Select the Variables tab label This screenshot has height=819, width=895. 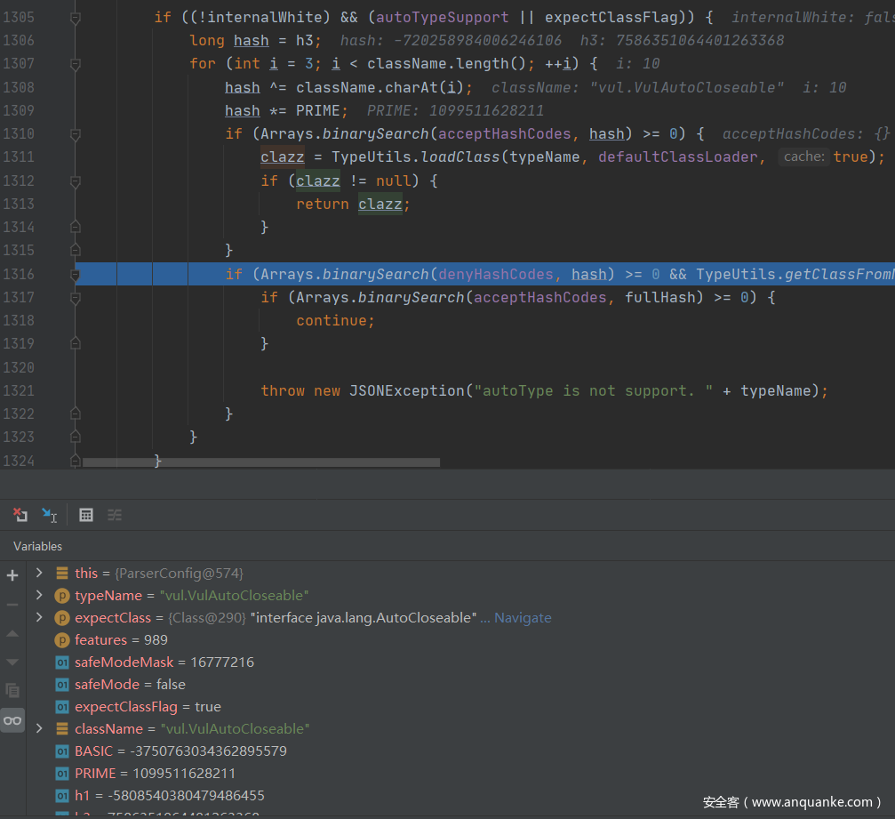pyautogui.click(x=38, y=546)
